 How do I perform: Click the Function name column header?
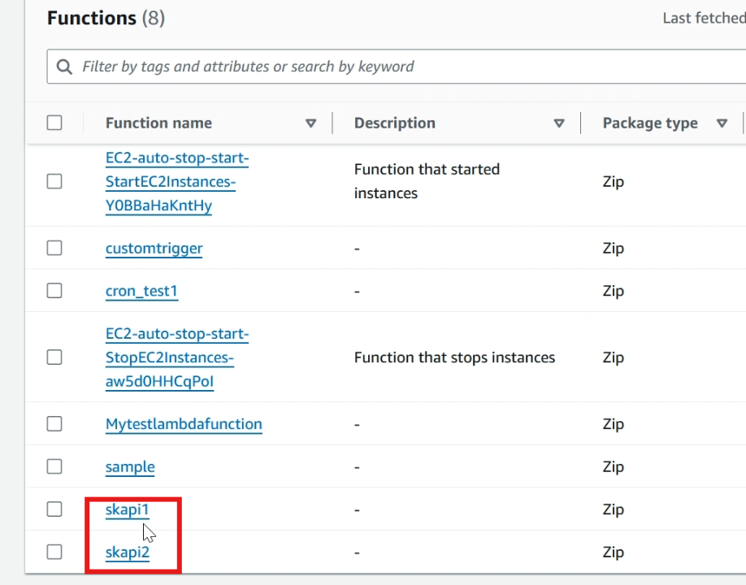pos(159,123)
